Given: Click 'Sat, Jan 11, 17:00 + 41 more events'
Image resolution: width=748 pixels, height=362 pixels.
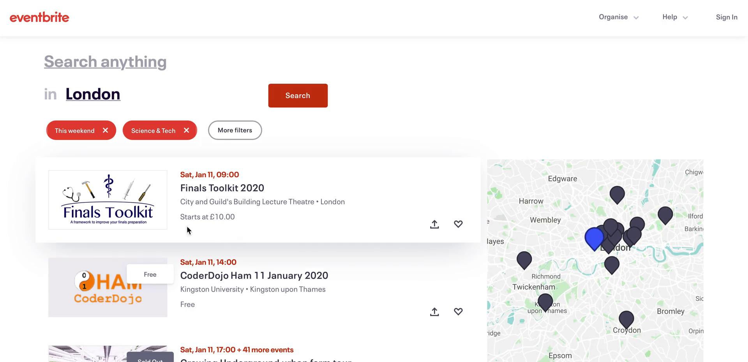Looking at the screenshot, I should tap(237, 350).
